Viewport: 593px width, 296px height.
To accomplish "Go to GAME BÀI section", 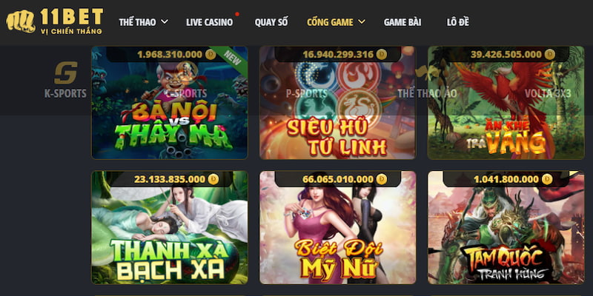I will (x=402, y=22).
